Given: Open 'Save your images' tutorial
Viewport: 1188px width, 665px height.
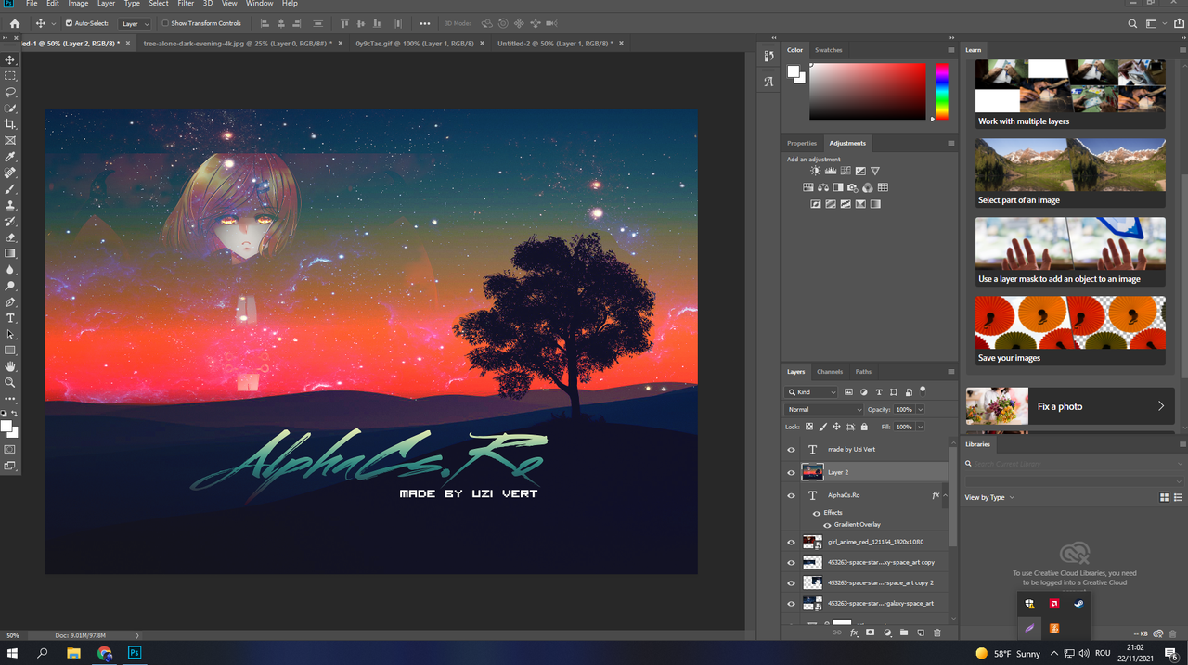Looking at the screenshot, I should click(1070, 331).
